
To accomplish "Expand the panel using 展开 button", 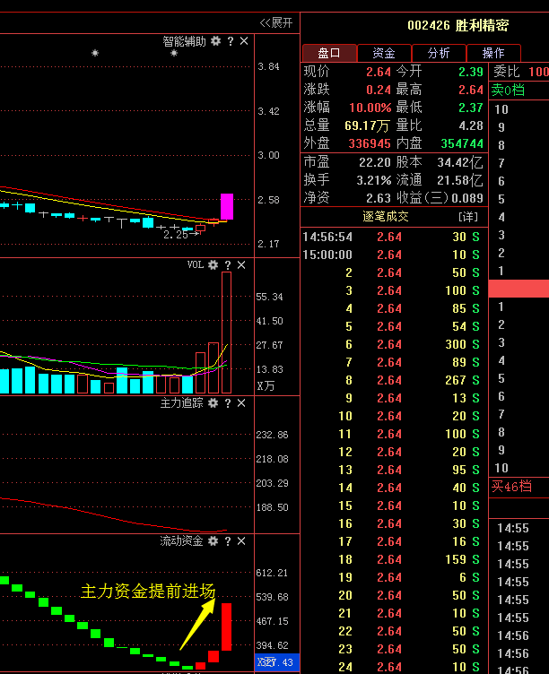I will tap(276, 22).
